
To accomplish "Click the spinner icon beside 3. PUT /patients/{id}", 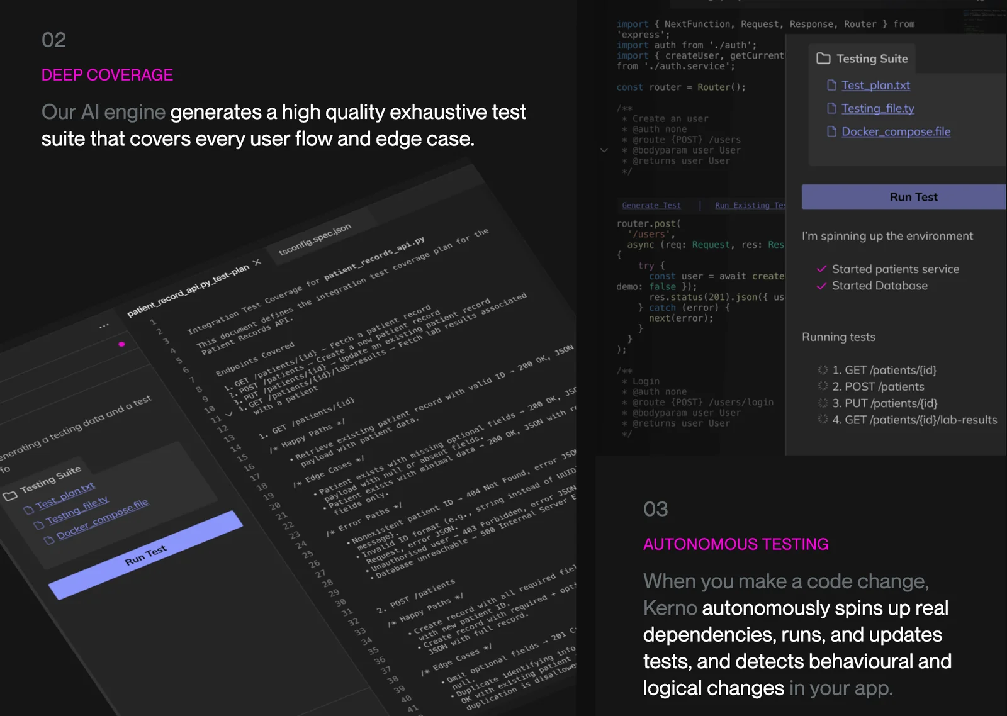I will (x=822, y=403).
